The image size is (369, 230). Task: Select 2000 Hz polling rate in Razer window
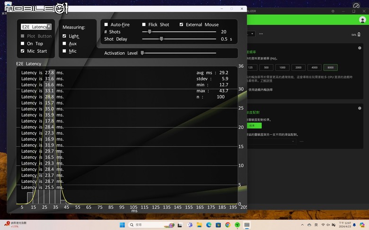tap(299, 67)
